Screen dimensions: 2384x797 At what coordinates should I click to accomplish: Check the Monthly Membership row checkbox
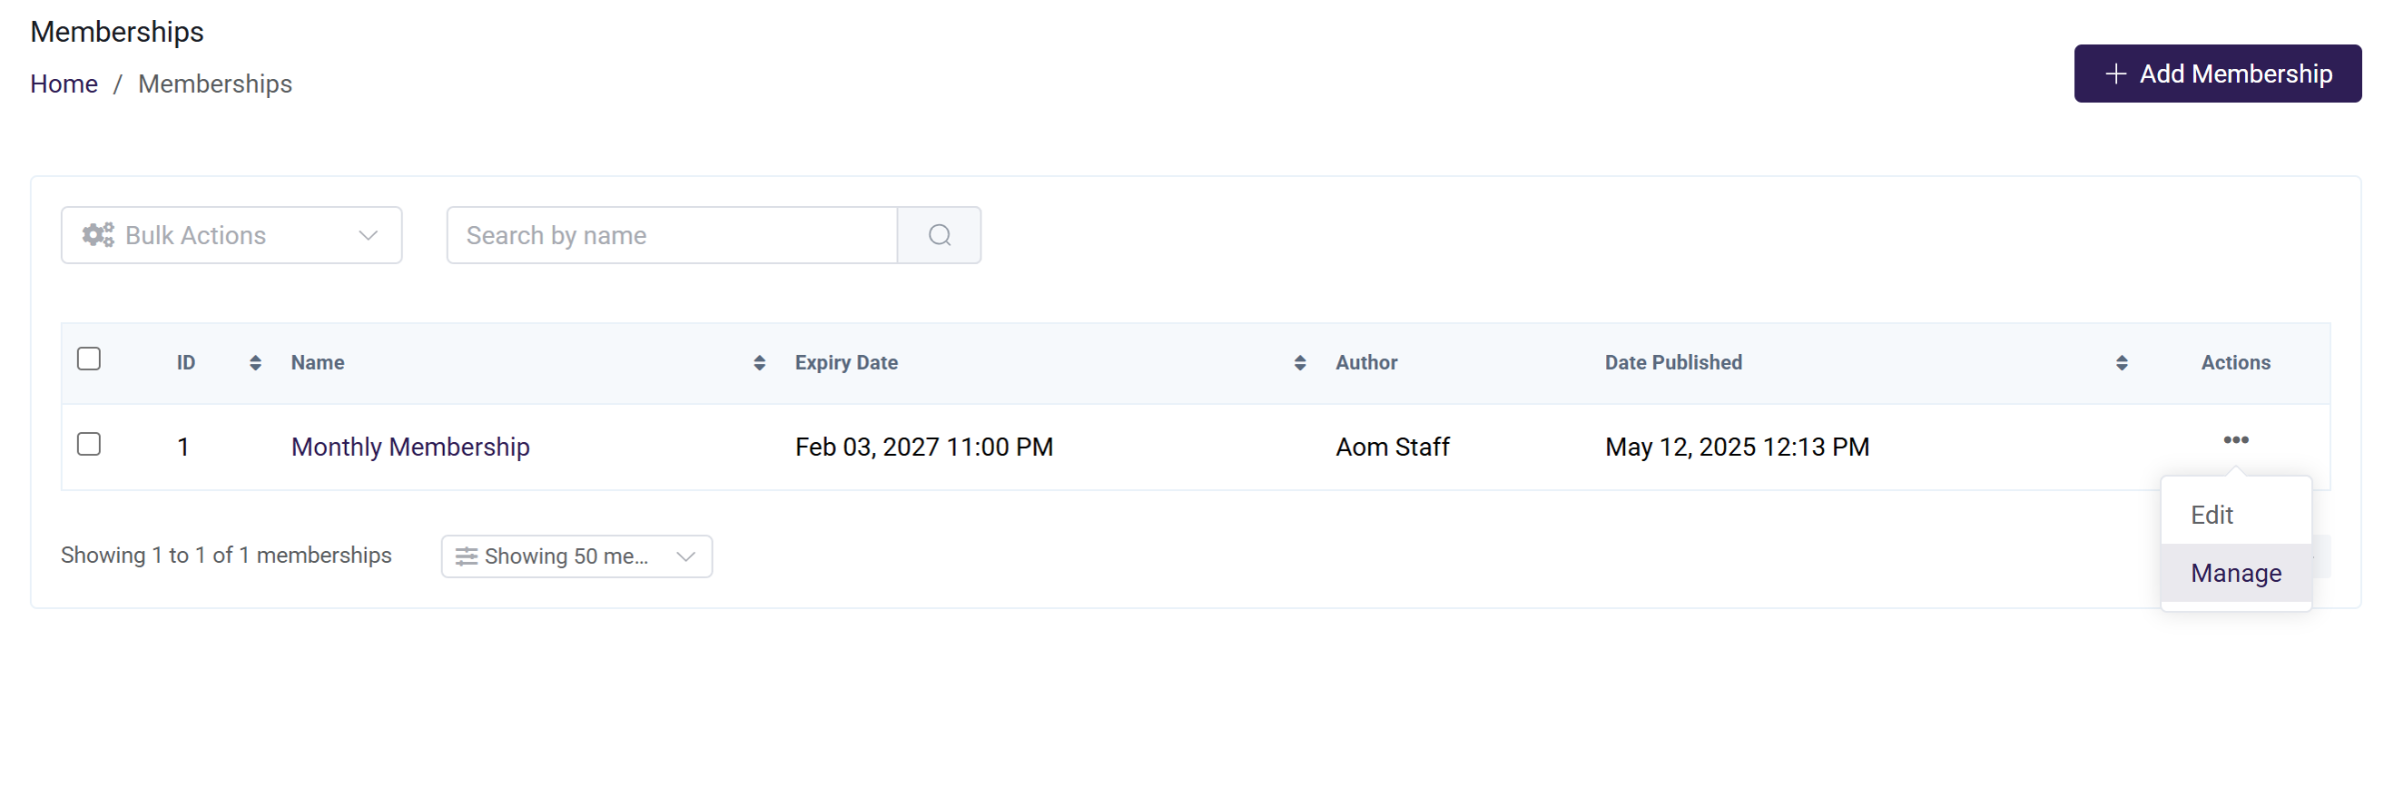click(x=89, y=444)
